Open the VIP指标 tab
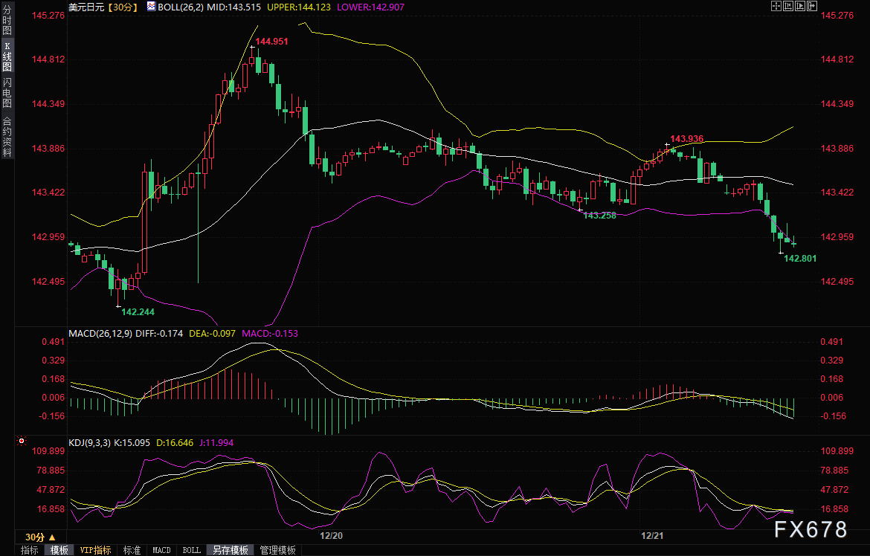Viewport: 870px width, 556px height. point(95,550)
